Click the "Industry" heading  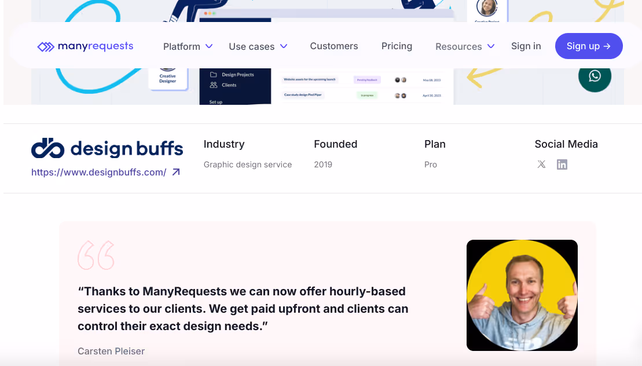tap(224, 144)
